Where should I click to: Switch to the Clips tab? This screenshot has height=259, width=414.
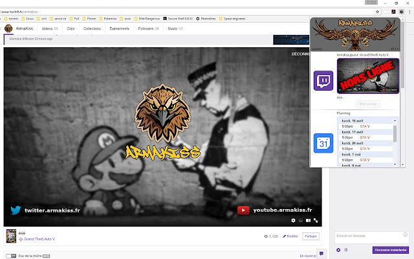[x=71, y=28]
